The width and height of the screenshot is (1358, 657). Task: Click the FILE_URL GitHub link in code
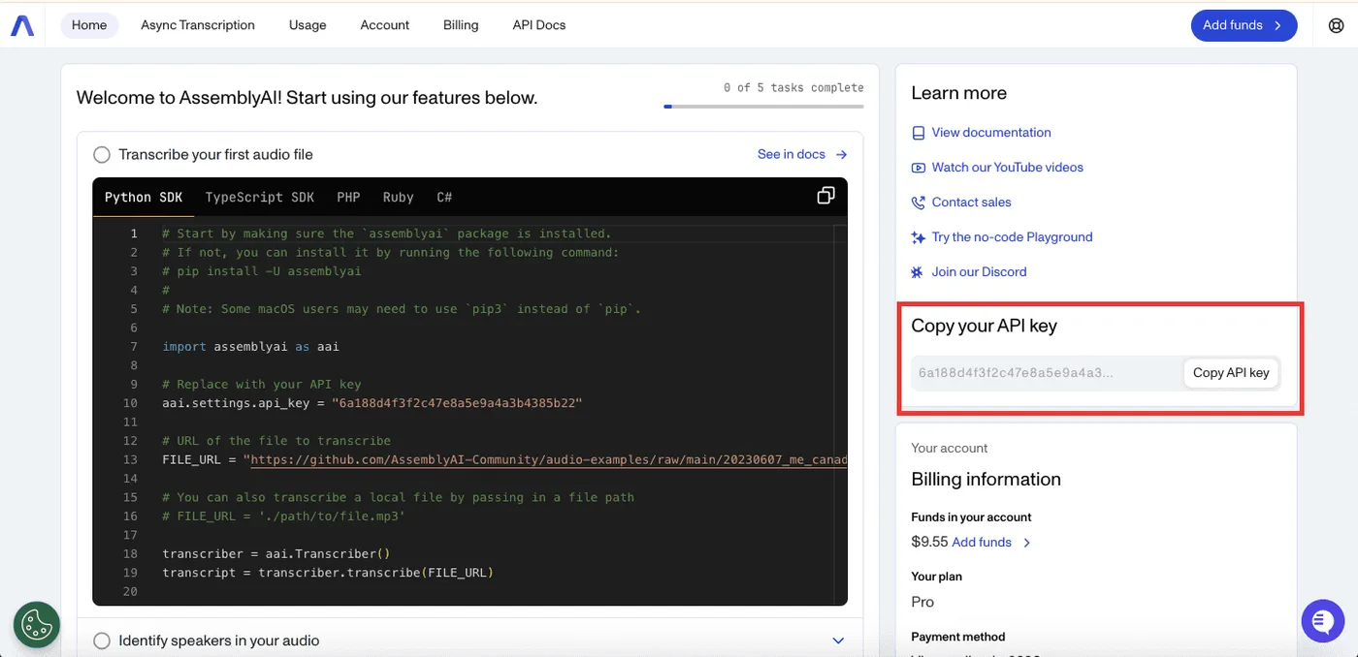coord(549,459)
